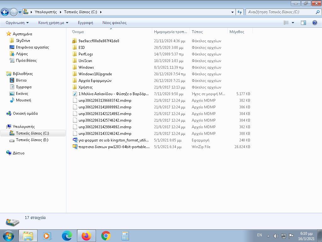Select the Windows10Upgrade folder icon

pos(75,74)
